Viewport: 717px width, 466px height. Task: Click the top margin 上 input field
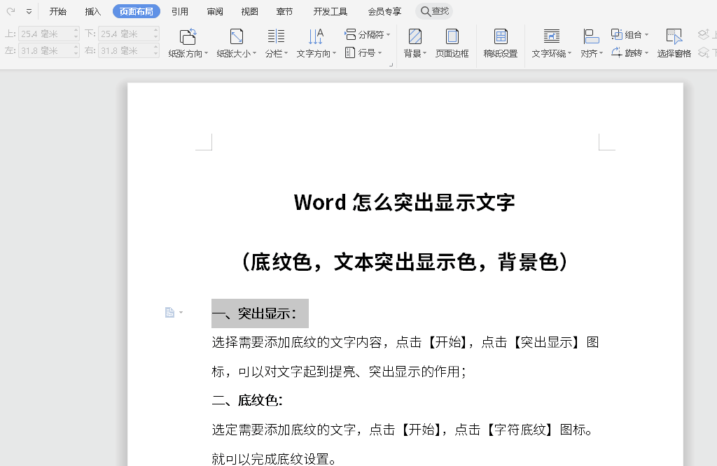(46, 34)
